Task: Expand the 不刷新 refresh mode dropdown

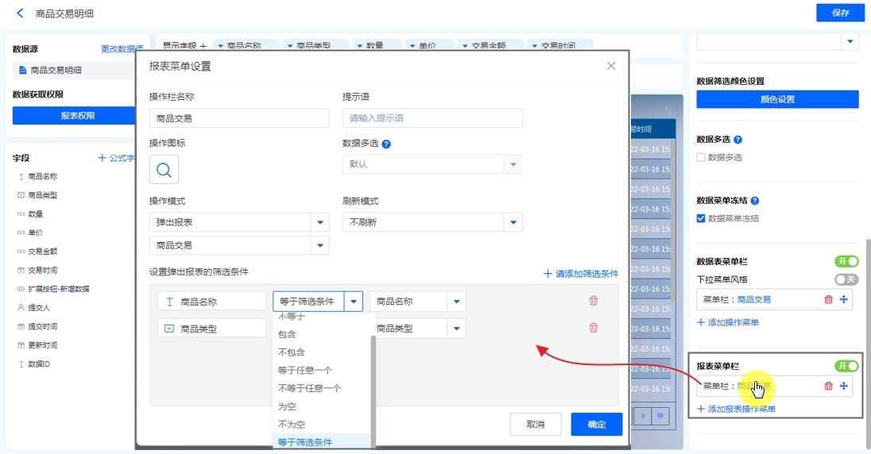Action: tap(513, 222)
